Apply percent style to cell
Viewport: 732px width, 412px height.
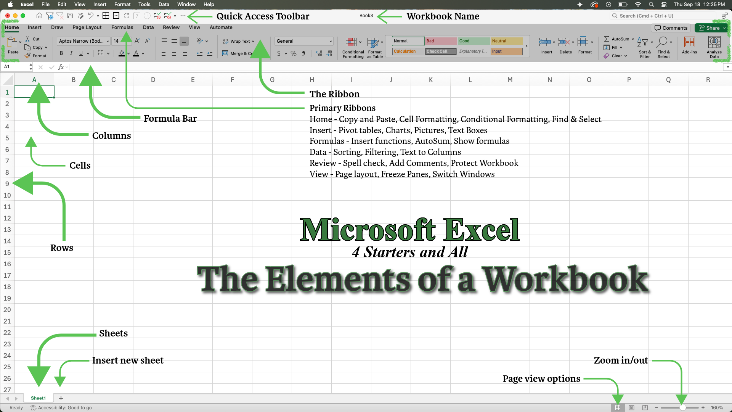[x=293, y=54]
